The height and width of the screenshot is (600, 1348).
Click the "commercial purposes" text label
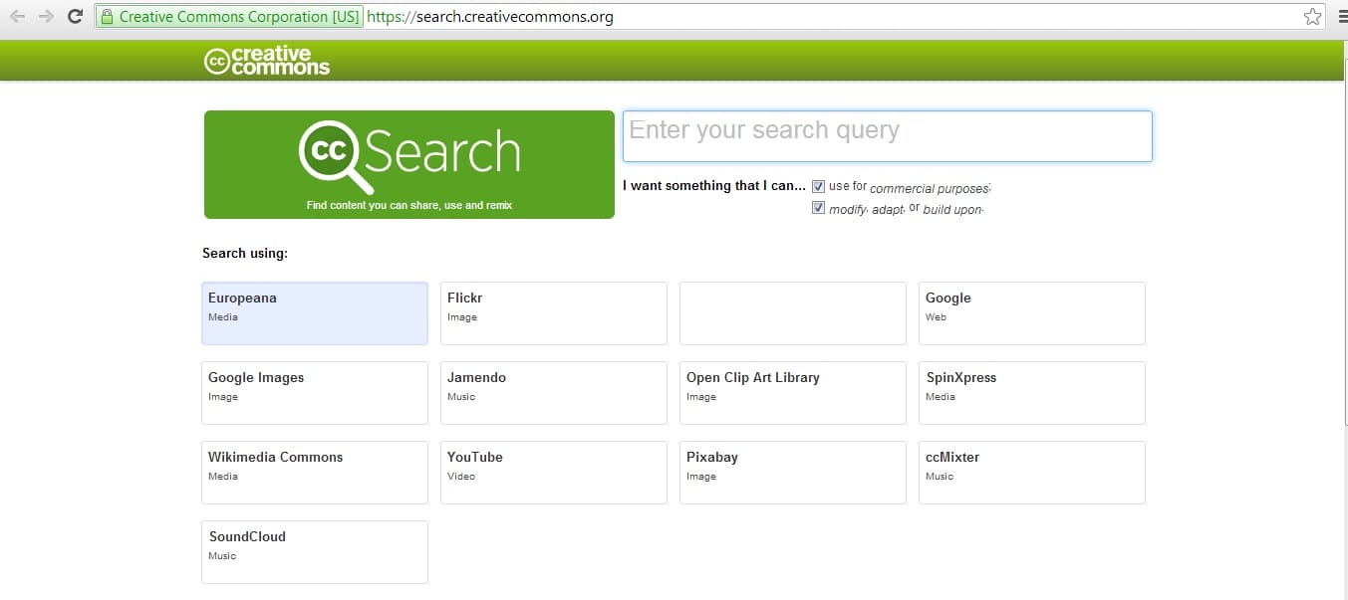point(930,188)
